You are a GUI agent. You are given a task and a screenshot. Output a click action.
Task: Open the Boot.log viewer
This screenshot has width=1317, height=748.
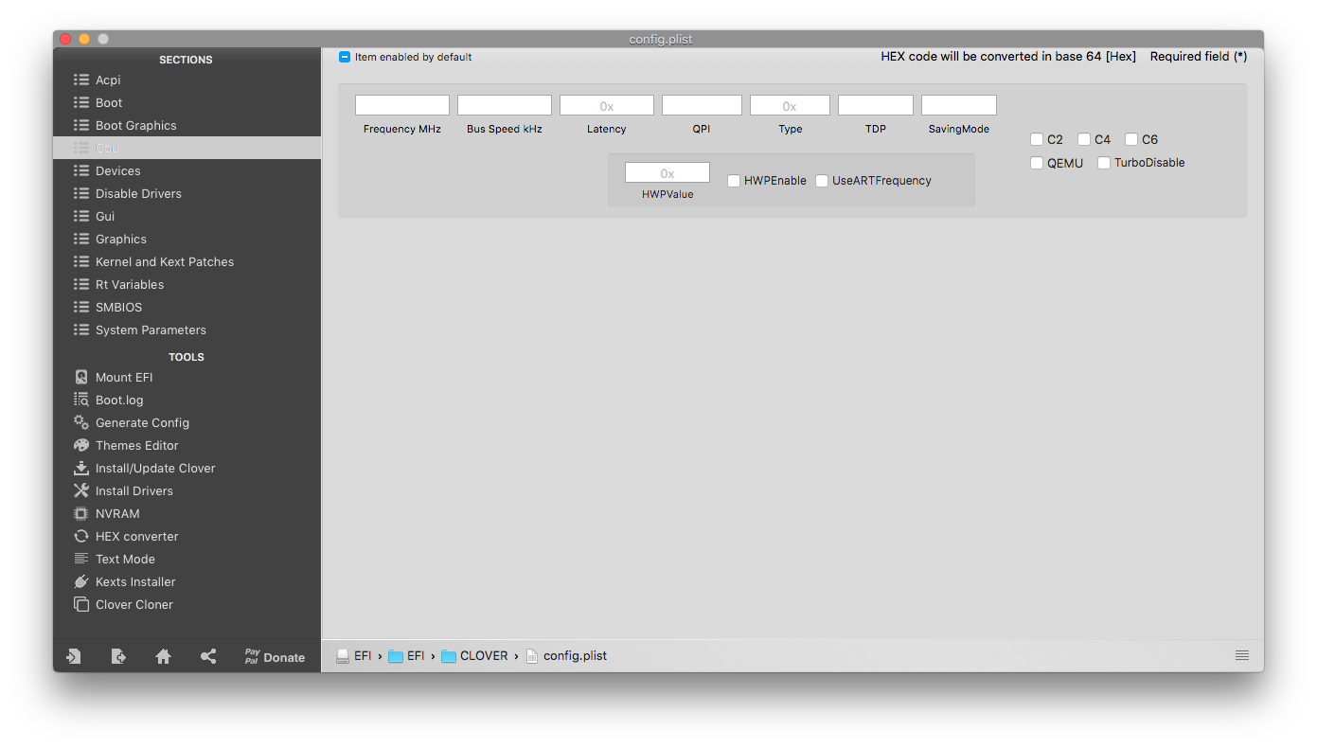coord(187,400)
